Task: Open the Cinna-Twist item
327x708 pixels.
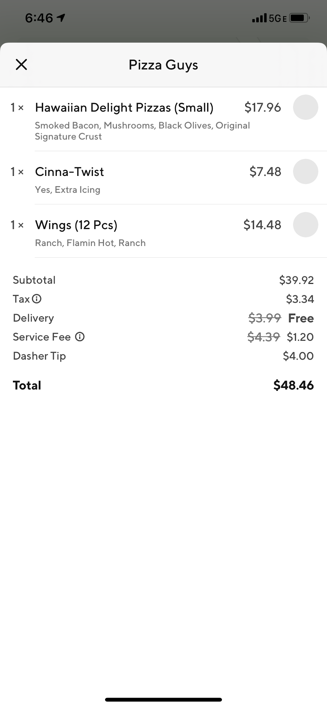Action: click(70, 172)
